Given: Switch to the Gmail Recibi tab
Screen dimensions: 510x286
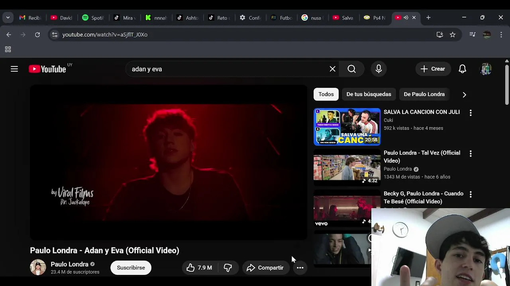Looking at the screenshot, I should point(30,17).
